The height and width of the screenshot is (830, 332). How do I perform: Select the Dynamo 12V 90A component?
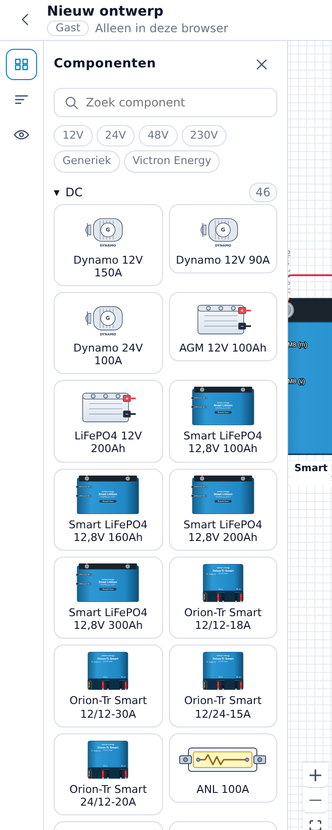(223, 239)
